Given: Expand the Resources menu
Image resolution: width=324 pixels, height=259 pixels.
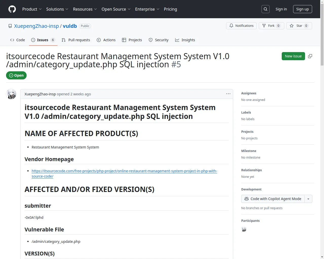Looking at the screenshot, I should tap(85, 9).
